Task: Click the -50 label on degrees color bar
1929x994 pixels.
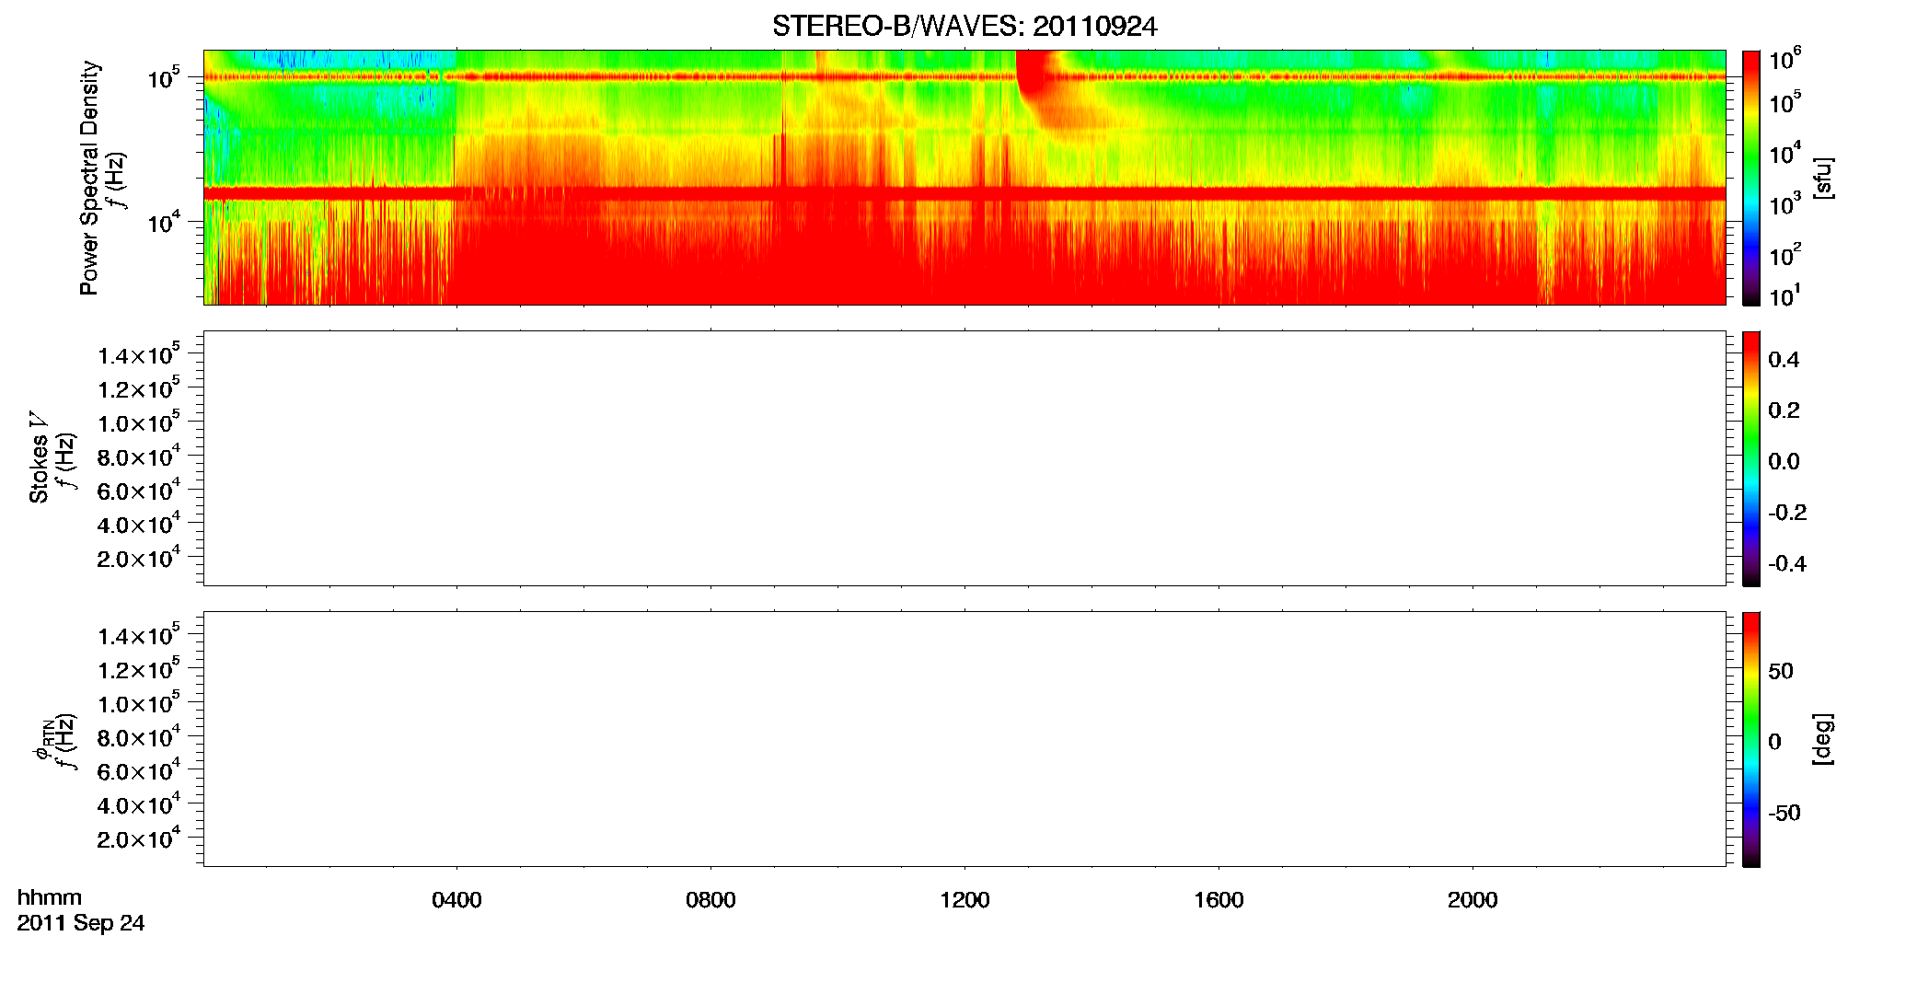Action: (1785, 814)
